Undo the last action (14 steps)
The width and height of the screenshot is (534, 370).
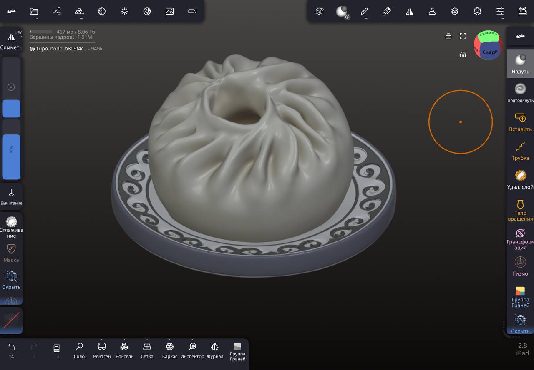tap(11, 350)
